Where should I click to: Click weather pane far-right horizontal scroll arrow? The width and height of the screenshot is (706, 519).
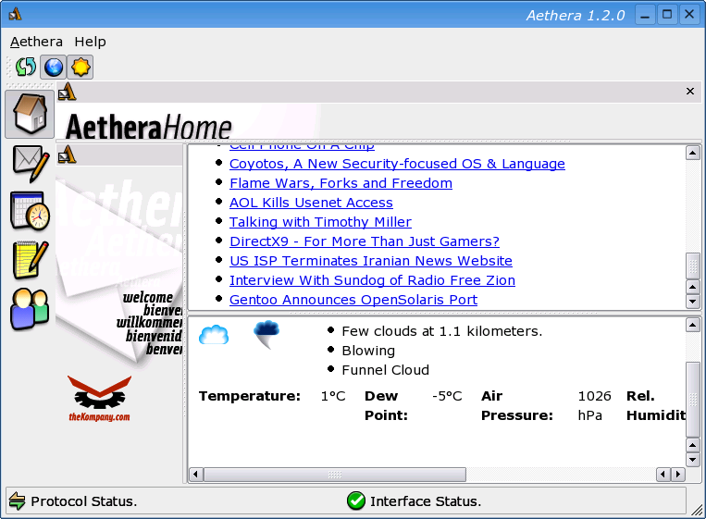coord(678,475)
